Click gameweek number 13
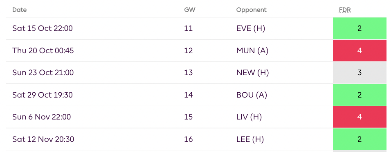The image size is (391, 152). click(x=189, y=73)
